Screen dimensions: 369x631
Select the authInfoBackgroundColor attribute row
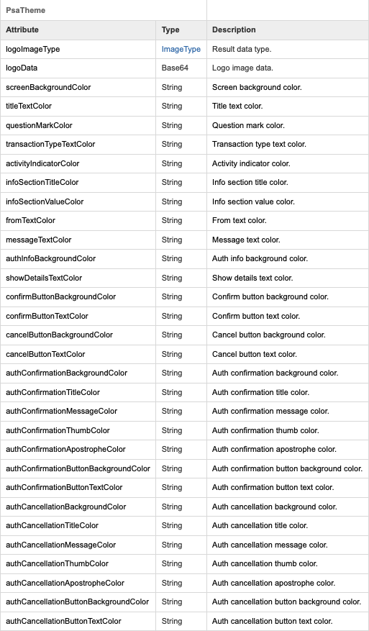pos(184,259)
